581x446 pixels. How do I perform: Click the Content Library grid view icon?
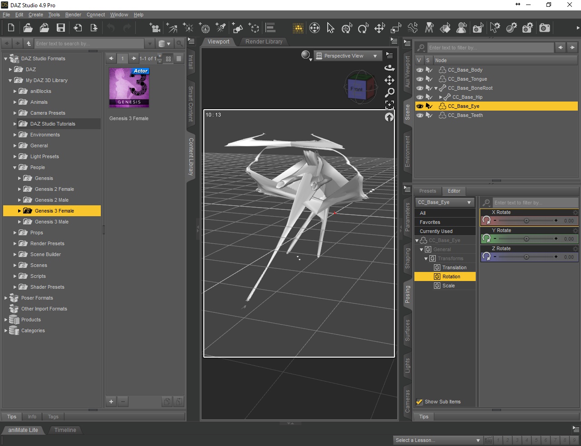pyautogui.click(x=168, y=58)
